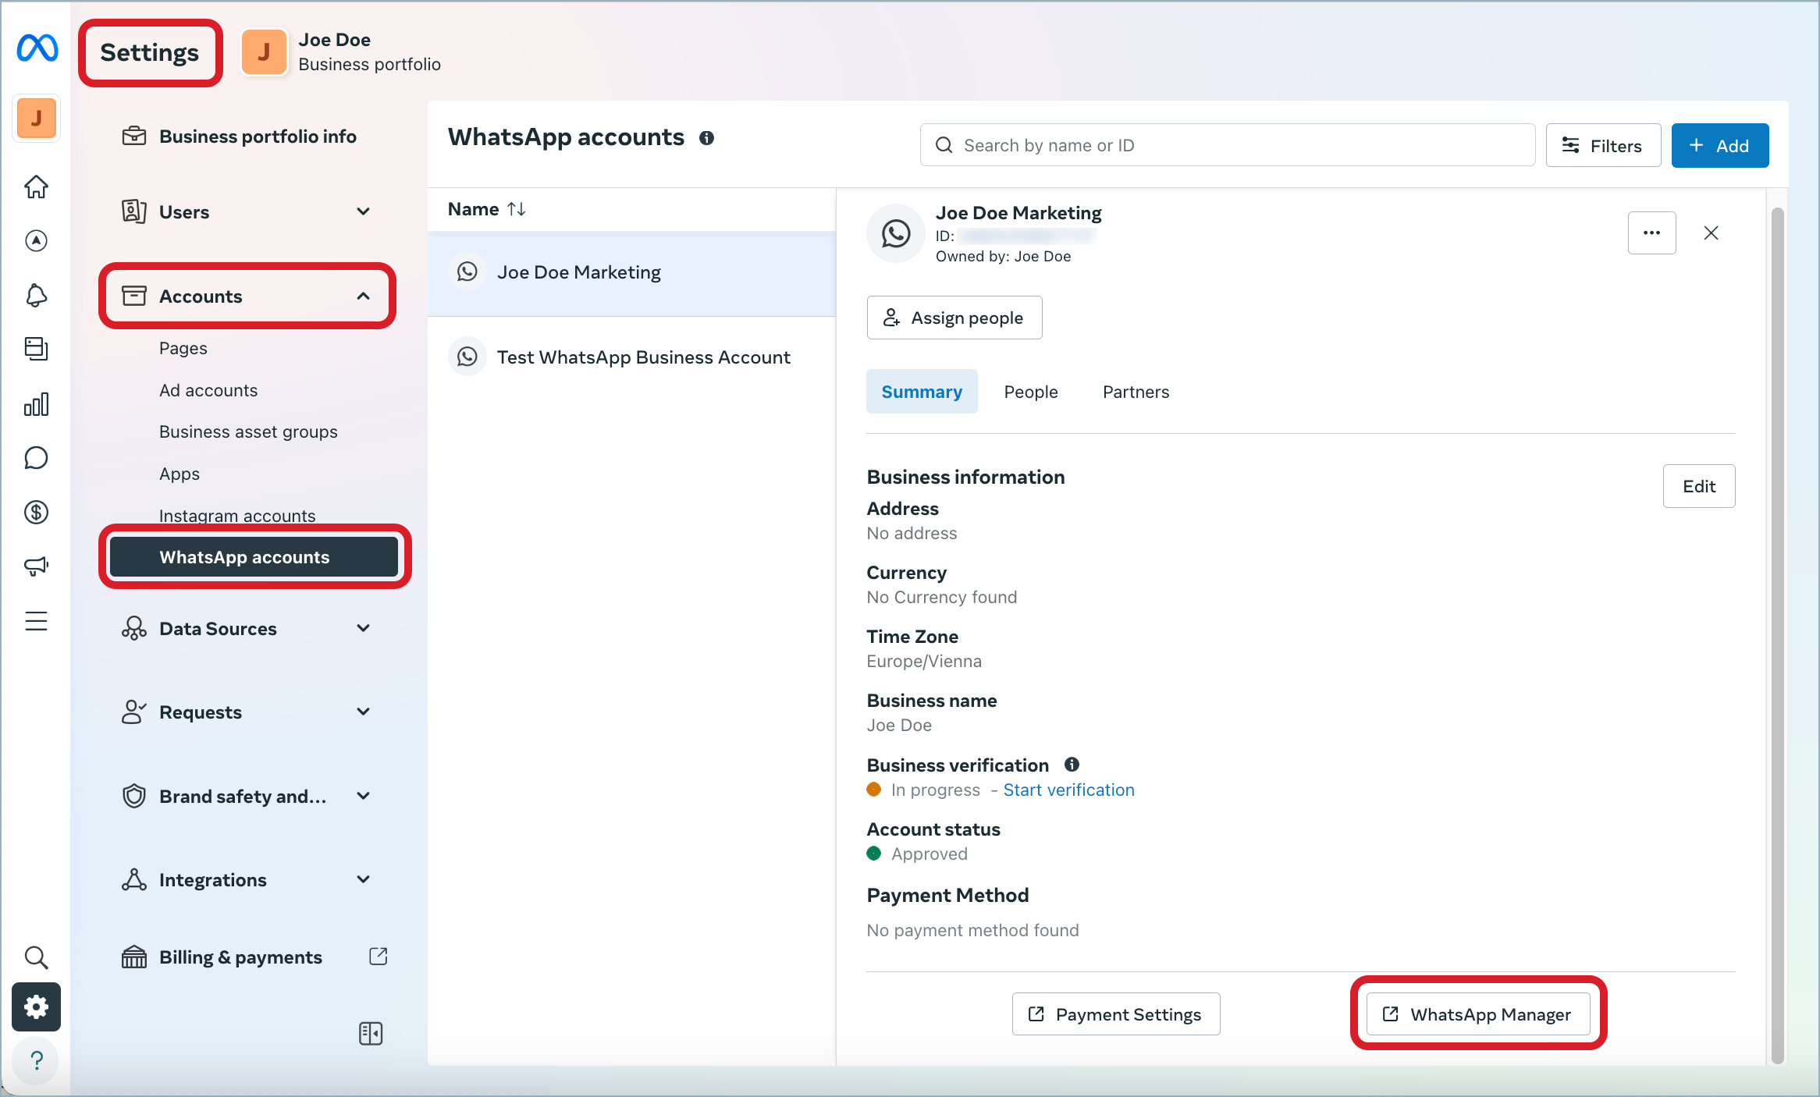Open the three-dot more options menu
Screen dimensions: 1820x1097
tap(1651, 233)
